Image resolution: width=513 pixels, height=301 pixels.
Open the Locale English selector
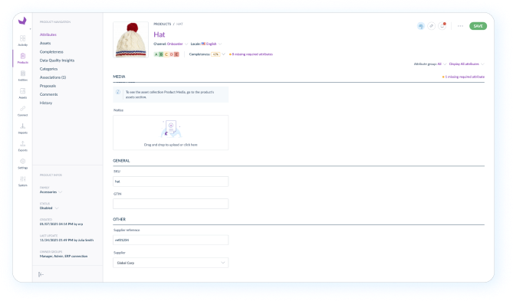tap(211, 44)
